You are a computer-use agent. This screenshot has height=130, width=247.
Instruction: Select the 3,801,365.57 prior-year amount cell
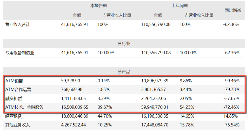(x=155, y=90)
